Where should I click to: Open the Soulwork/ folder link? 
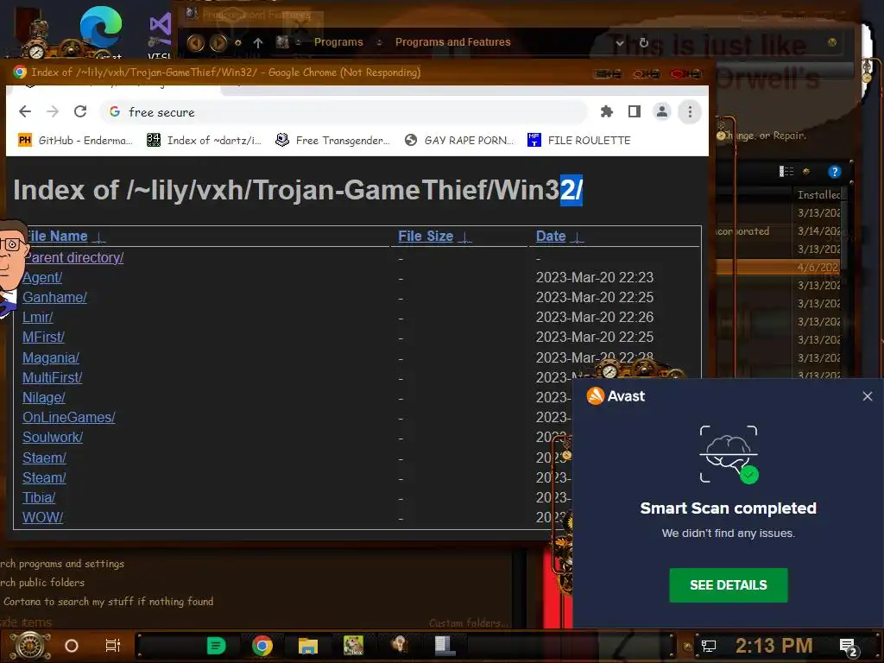pos(53,437)
